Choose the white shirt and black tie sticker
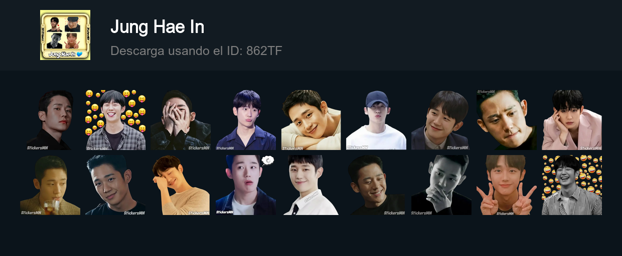622x256 pixels. point(311,185)
